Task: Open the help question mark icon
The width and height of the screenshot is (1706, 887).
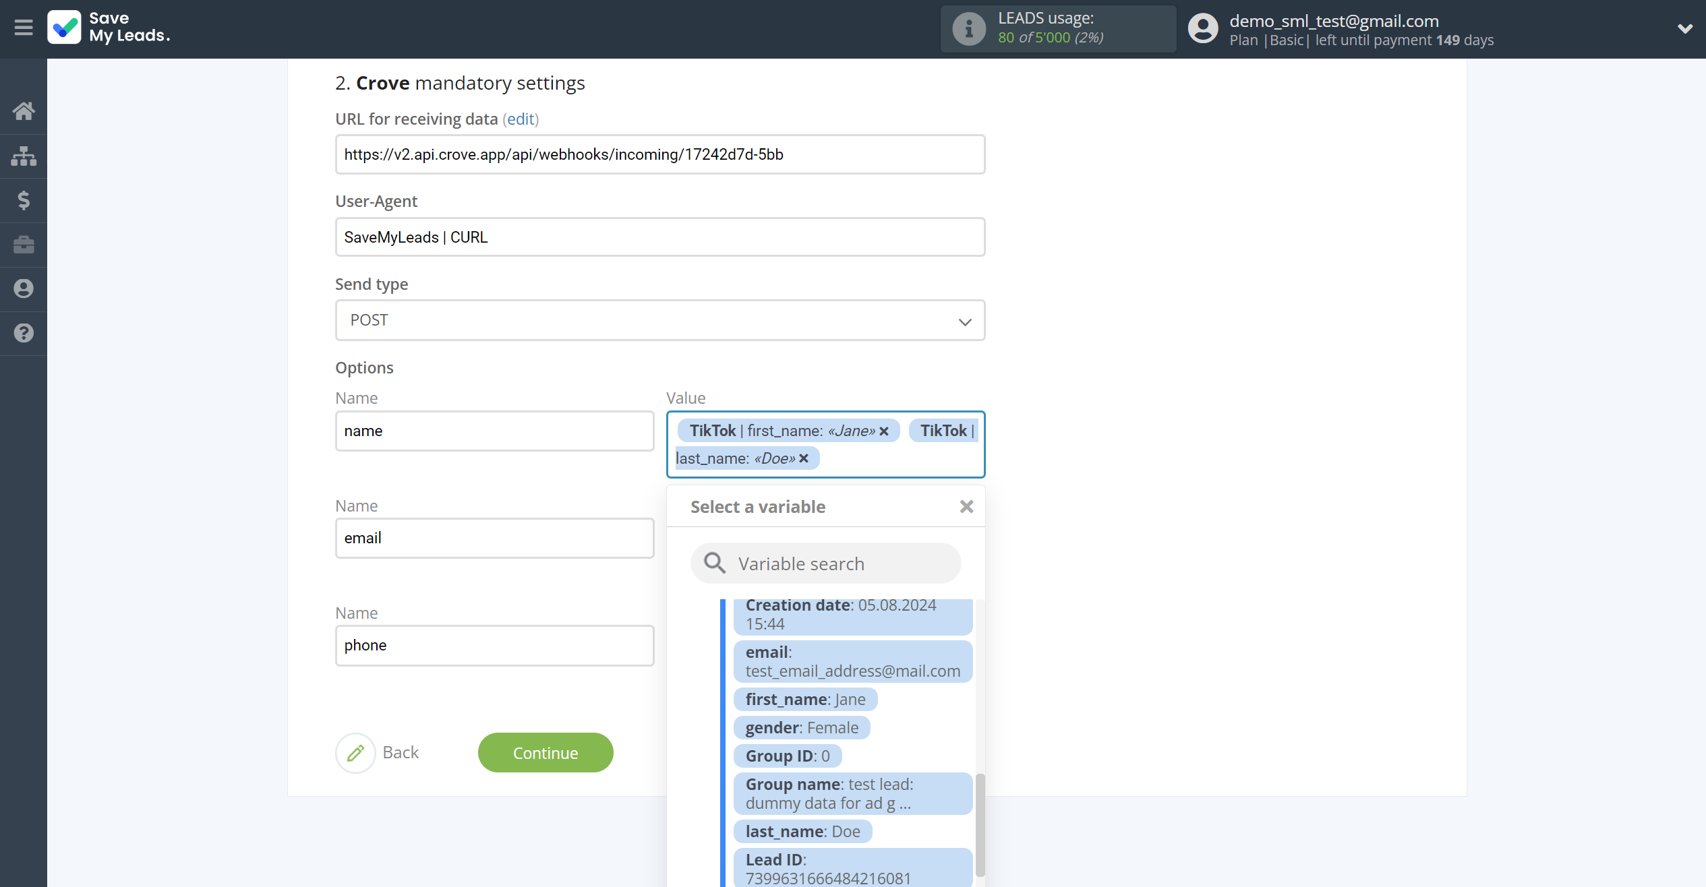Action: (24, 333)
